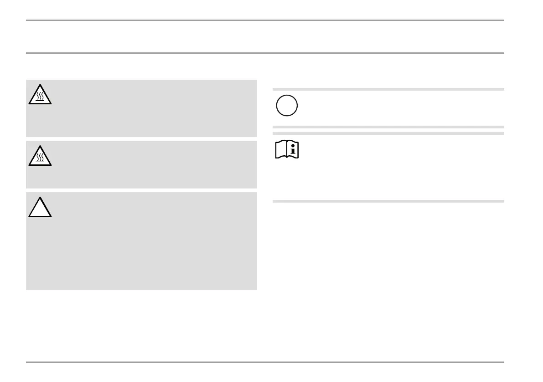Click the light gray bar above circle icon

(388, 89)
